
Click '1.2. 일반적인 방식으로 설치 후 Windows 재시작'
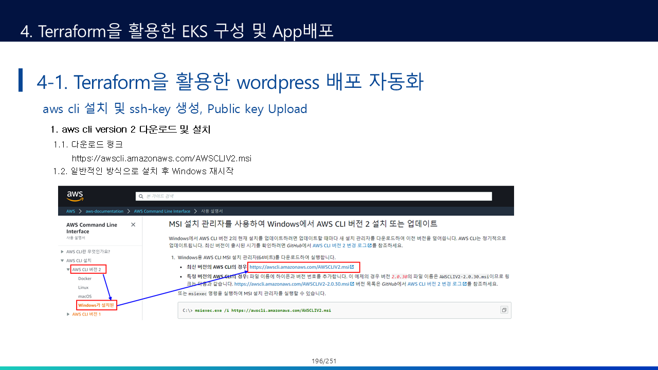[143, 171]
